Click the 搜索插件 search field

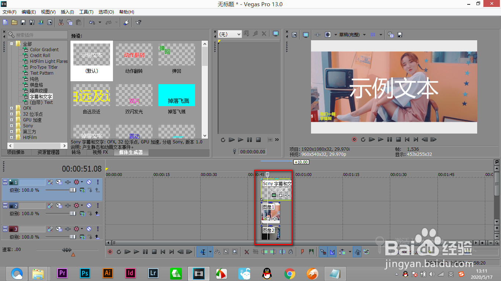tap(37, 35)
